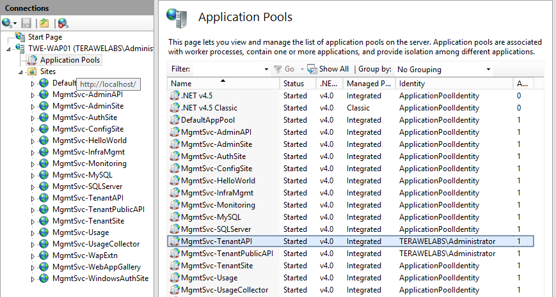Viewport: 556px width, 297px height.
Task: Click the DefaultAppPool row icon in list
Action: tap(175, 120)
